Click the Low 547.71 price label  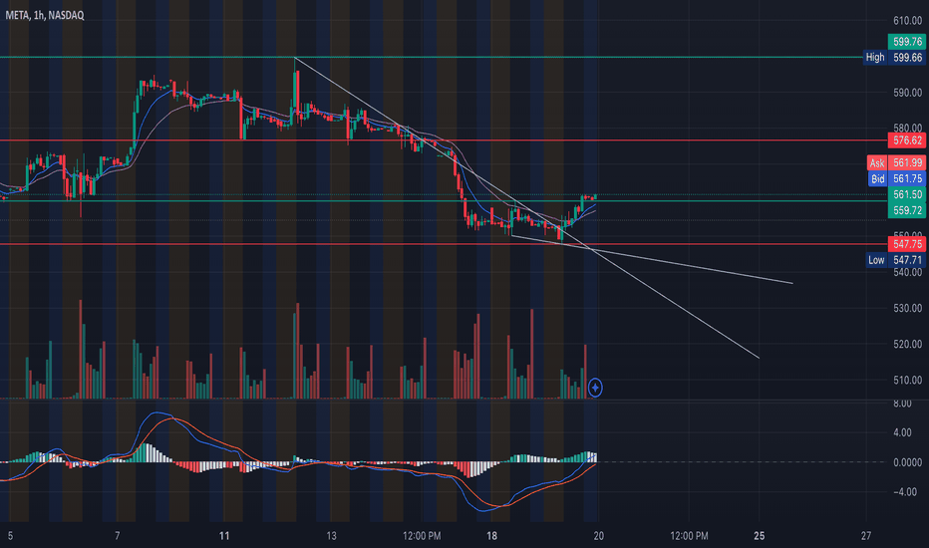pos(895,259)
